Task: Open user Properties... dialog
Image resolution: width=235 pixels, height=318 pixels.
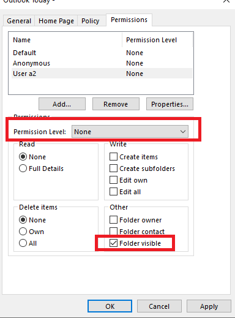Action: 170,104
